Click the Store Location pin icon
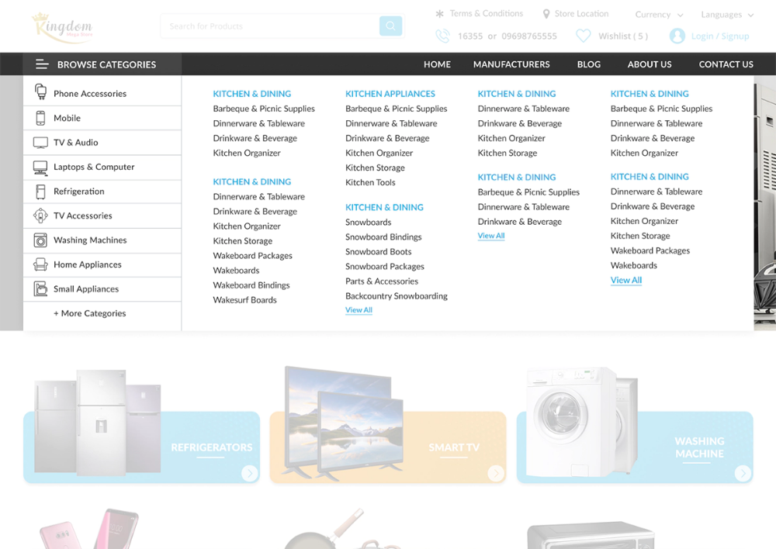The height and width of the screenshot is (549, 776). pyautogui.click(x=546, y=14)
